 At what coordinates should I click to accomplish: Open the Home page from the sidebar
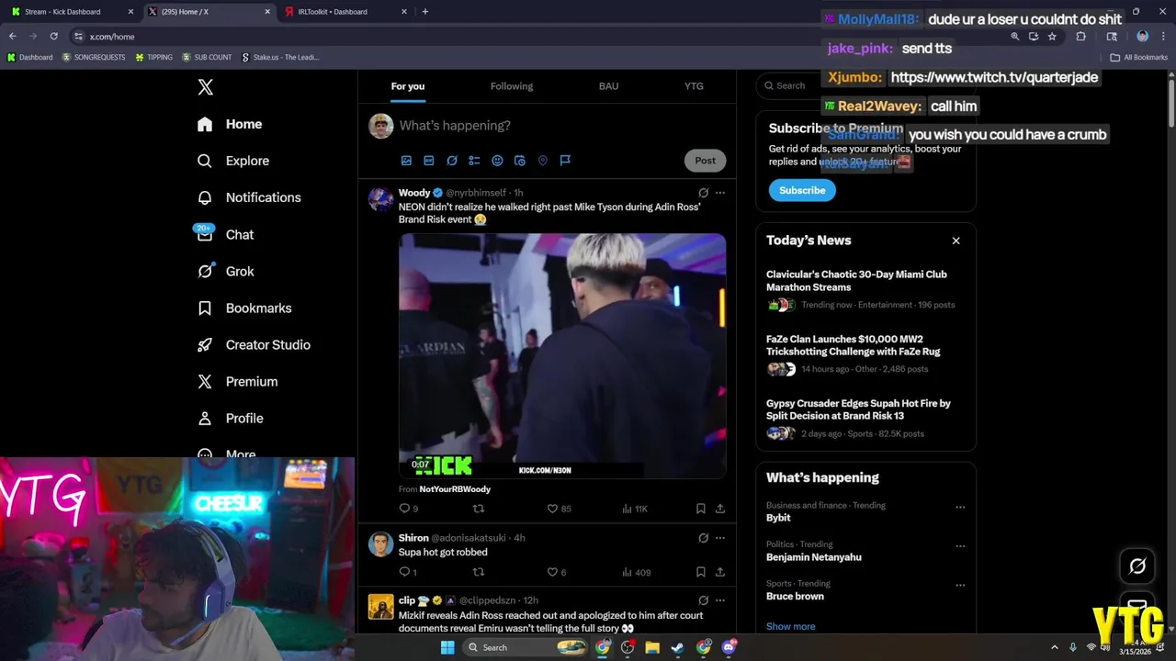click(x=231, y=124)
